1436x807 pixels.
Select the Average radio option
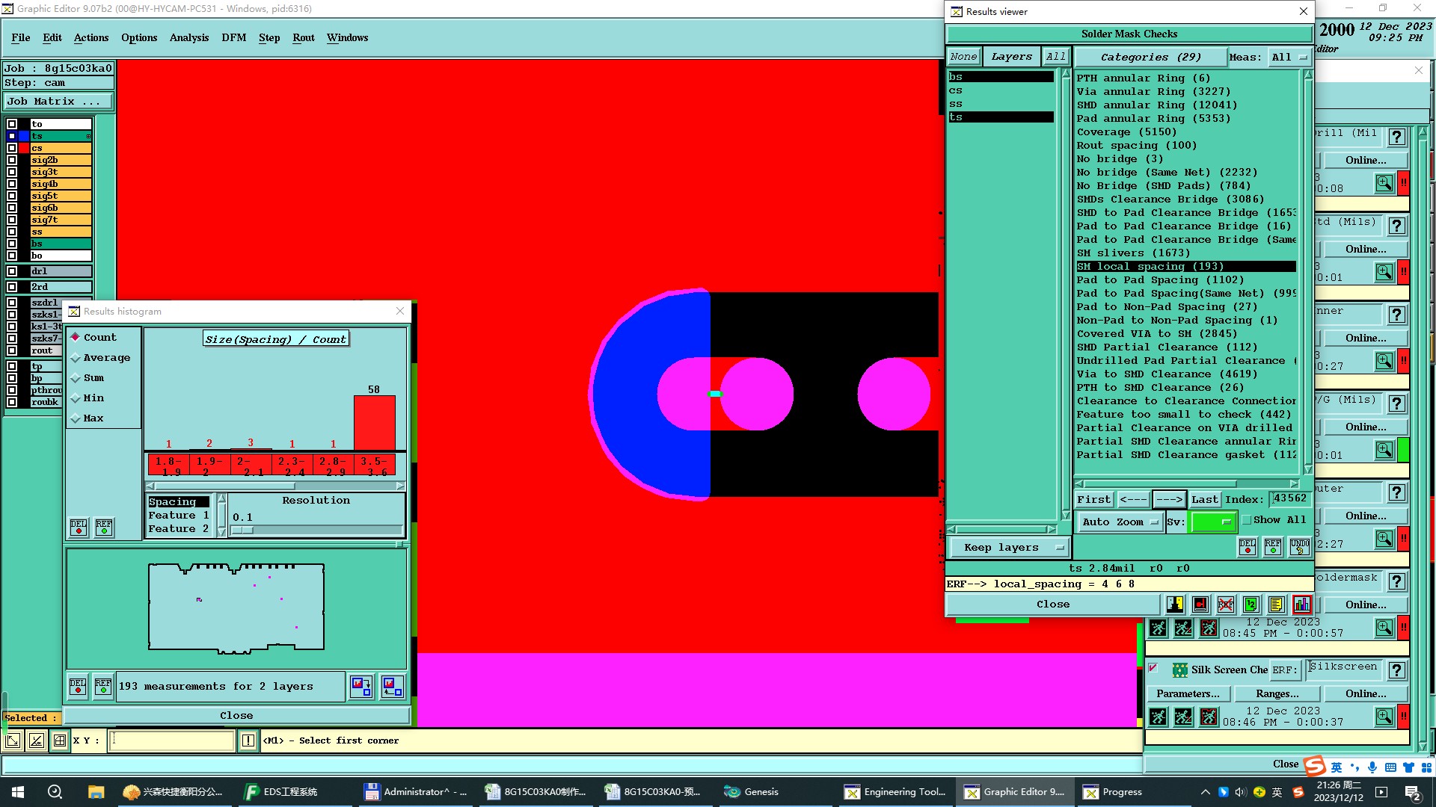(x=76, y=358)
